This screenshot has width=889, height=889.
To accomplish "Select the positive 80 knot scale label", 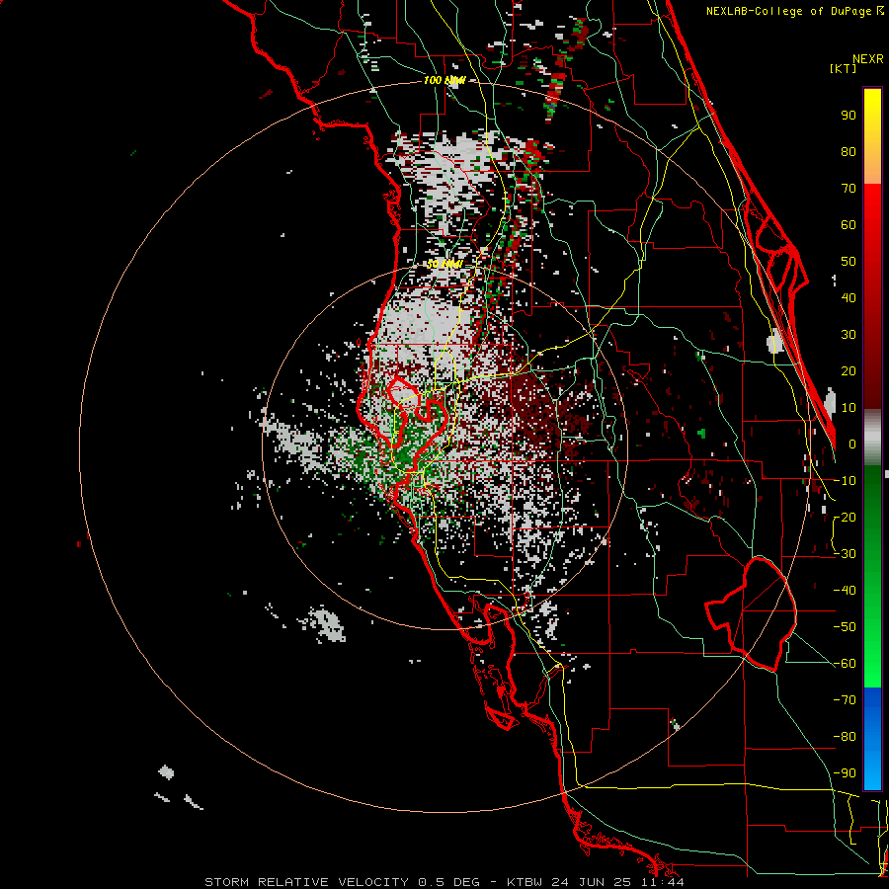I will (849, 152).
